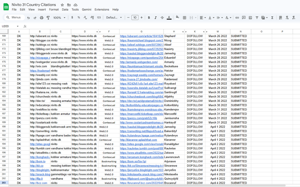Open the 100% zoom dropdown
The height and width of the screenshot is (187, 300).
click(x=59, y=18)
